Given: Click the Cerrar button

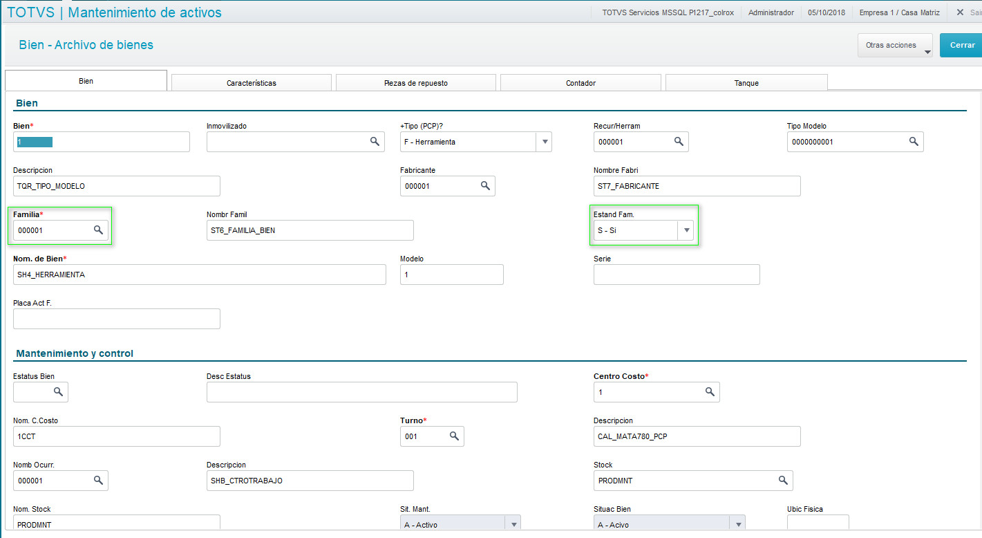Looking at the screenshot, I should click(x=961, y=46).
